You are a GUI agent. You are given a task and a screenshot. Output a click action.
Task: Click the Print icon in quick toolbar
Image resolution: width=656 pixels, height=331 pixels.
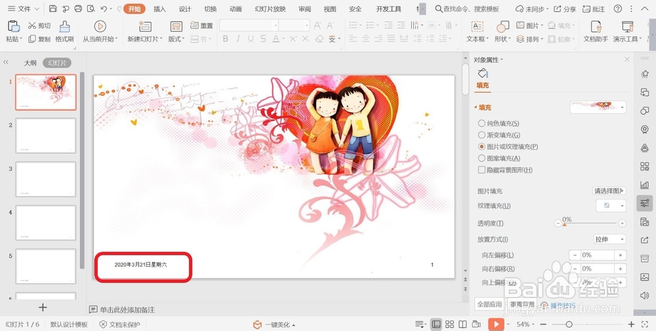coord(78,9)
